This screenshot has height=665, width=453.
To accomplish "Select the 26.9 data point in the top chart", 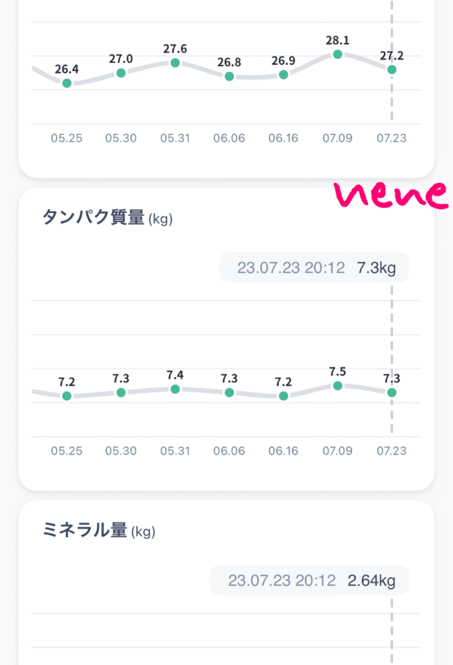I will (283, 75).
